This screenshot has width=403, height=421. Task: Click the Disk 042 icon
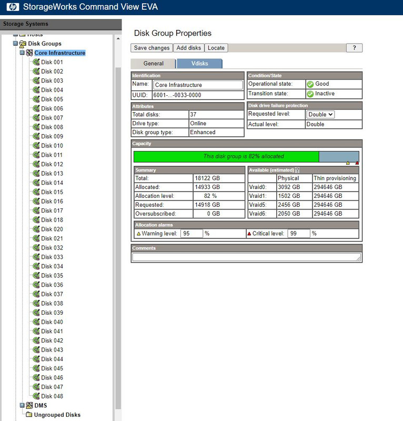click(36, 340)
